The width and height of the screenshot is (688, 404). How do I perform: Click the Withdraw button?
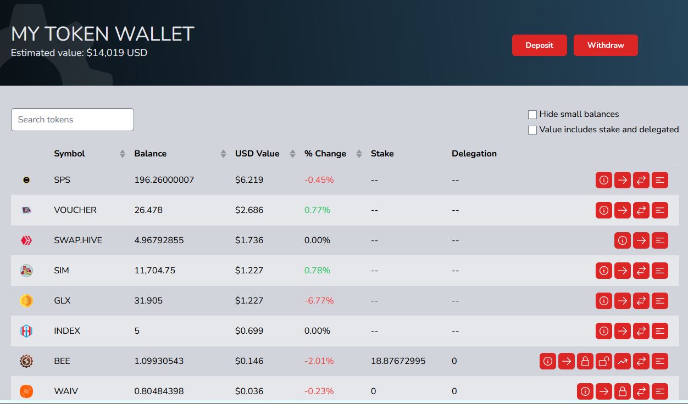pos(606,45)
